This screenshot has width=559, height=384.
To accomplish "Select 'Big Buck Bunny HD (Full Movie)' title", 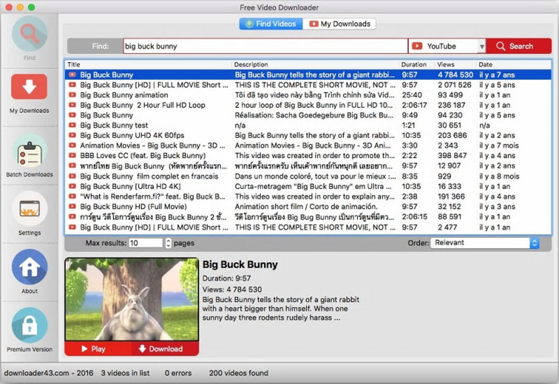I will (x=133, y=207).
